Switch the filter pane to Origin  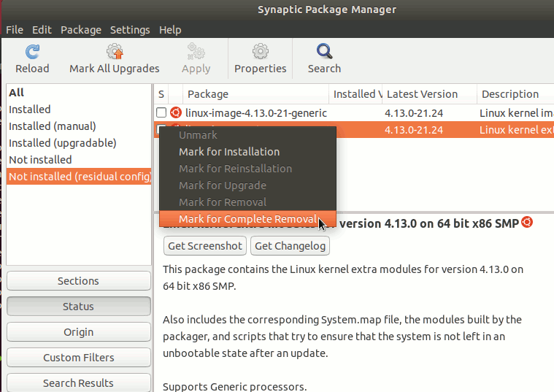click(x=78, y=332)
